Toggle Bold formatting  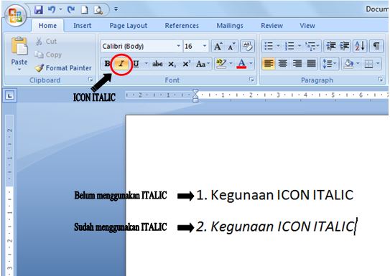point(107,64)
